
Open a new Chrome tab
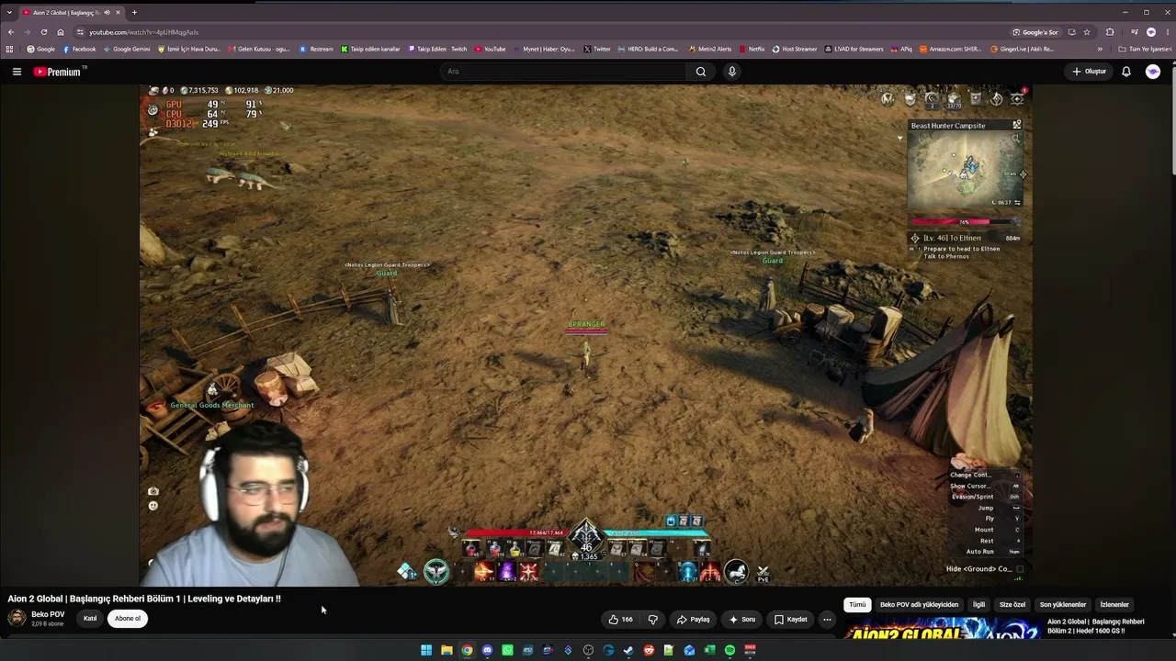(x=134, y=12)
